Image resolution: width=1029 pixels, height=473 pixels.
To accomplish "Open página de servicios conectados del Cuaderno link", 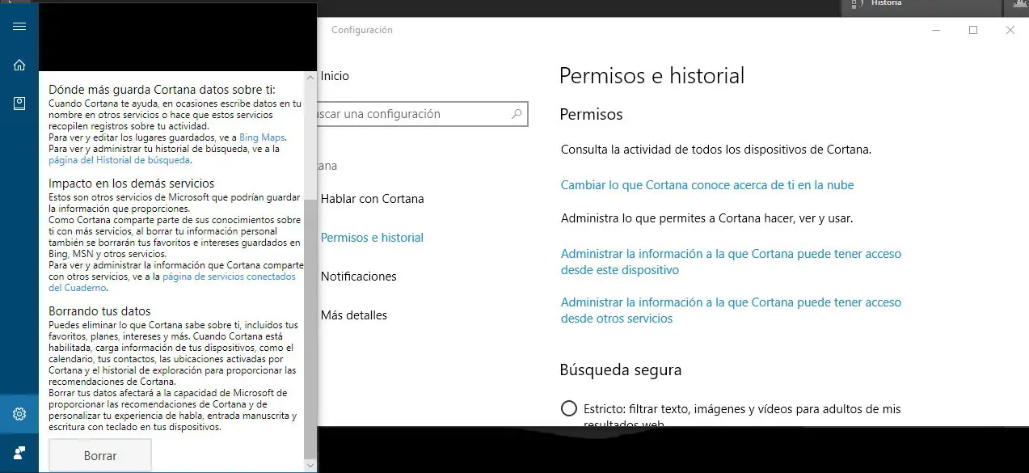I will pyautogui.click(x=172, y=281).
